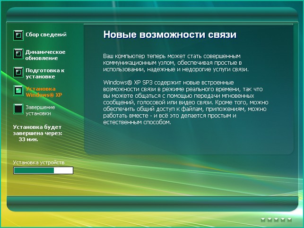This screenshot has width=304, height=228.
Task: Click the middle bottom-right activity indicator square
Action: [277, 220]
